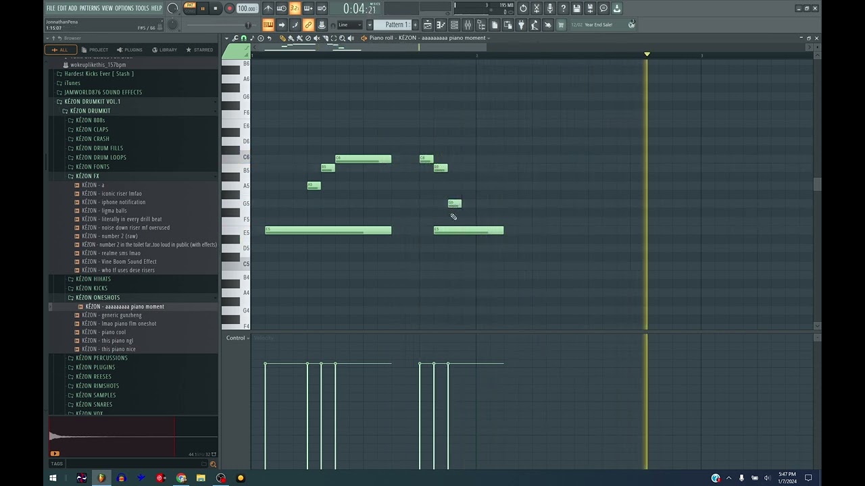Open piano roll tools wrench icon
Viewport: 865px width, 486px height.
(x=234, y=38)
